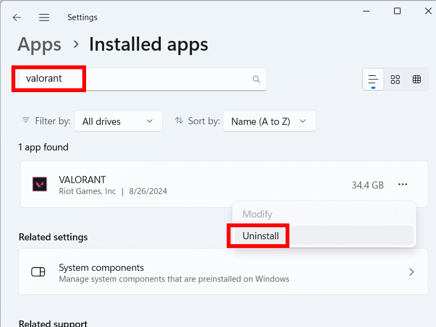The width and height of the screenshot is (436, 327).
Task: Click the search magnifier icon
Action: point(256,79)
